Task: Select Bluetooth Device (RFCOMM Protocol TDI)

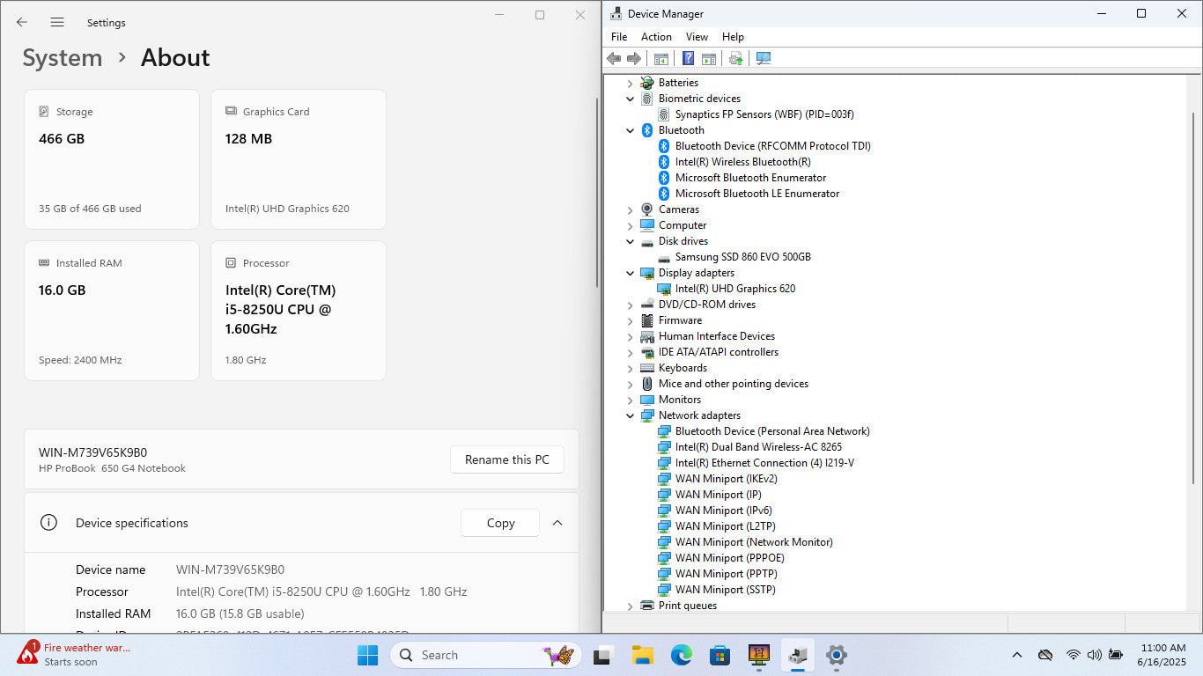Action: tap(772, 146)
